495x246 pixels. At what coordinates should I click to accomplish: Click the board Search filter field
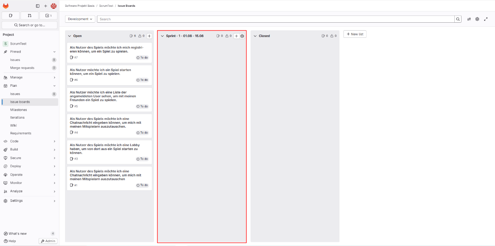coord(275,19)
